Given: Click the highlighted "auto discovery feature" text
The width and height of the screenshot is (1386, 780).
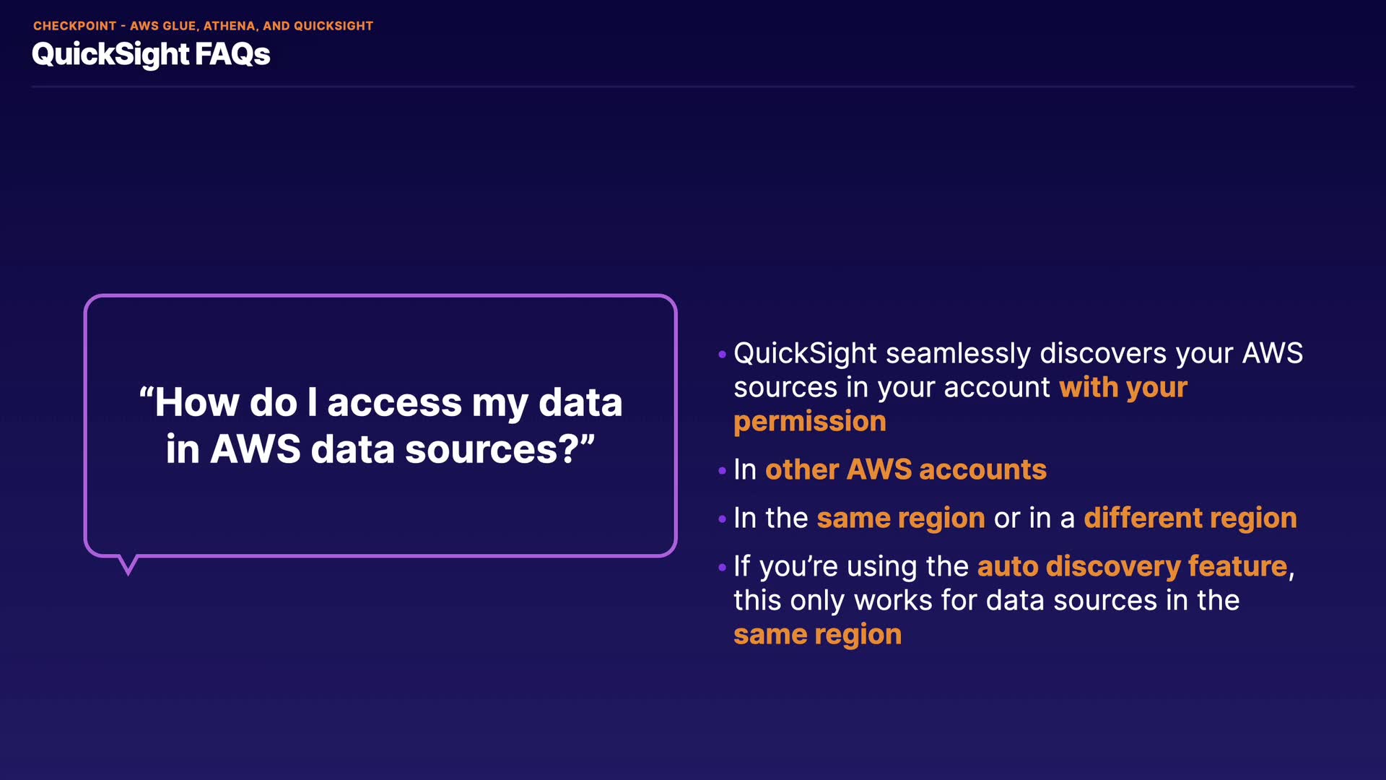Looking at the screenshot, I should 1132,567.
